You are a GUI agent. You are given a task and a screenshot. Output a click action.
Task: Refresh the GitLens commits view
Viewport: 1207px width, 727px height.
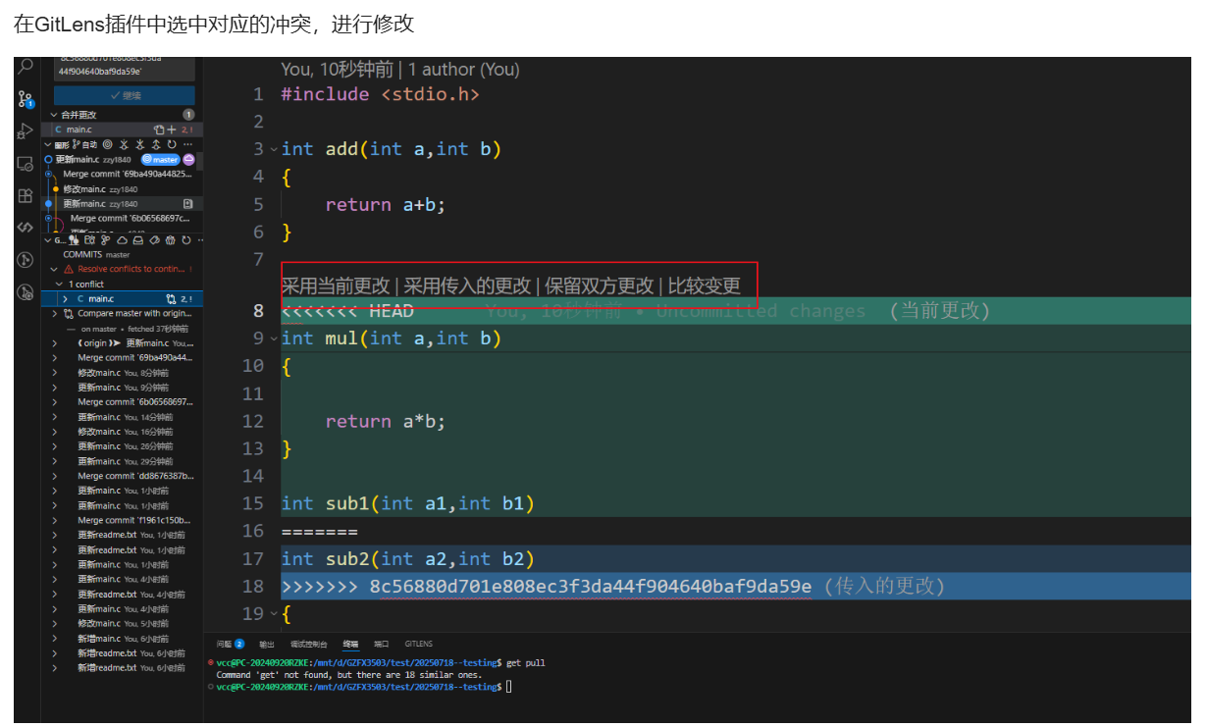[x=186, y=240]
